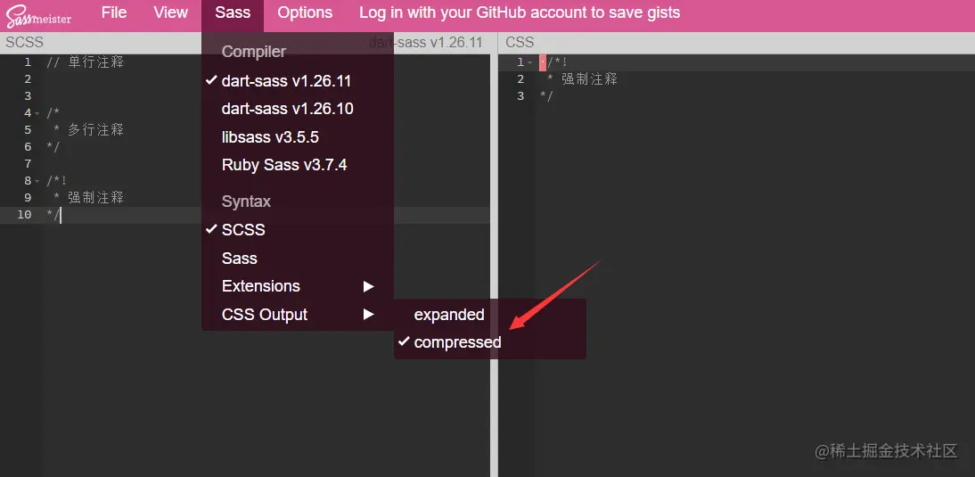Select SCSS syntax option
Viewport: 975px width, 477px height.
243,229
